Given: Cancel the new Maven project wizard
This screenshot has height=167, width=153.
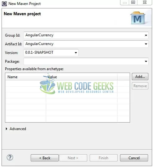Looking at the screenshot, I should [x=134, y=158].
